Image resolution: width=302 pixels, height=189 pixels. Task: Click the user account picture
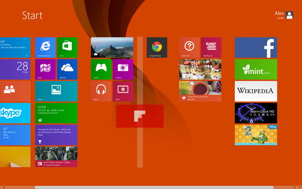290,15
